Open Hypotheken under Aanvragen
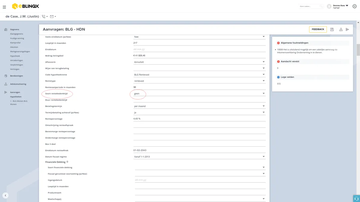Screen dimensions: 360x202 (x=16, y=97)
